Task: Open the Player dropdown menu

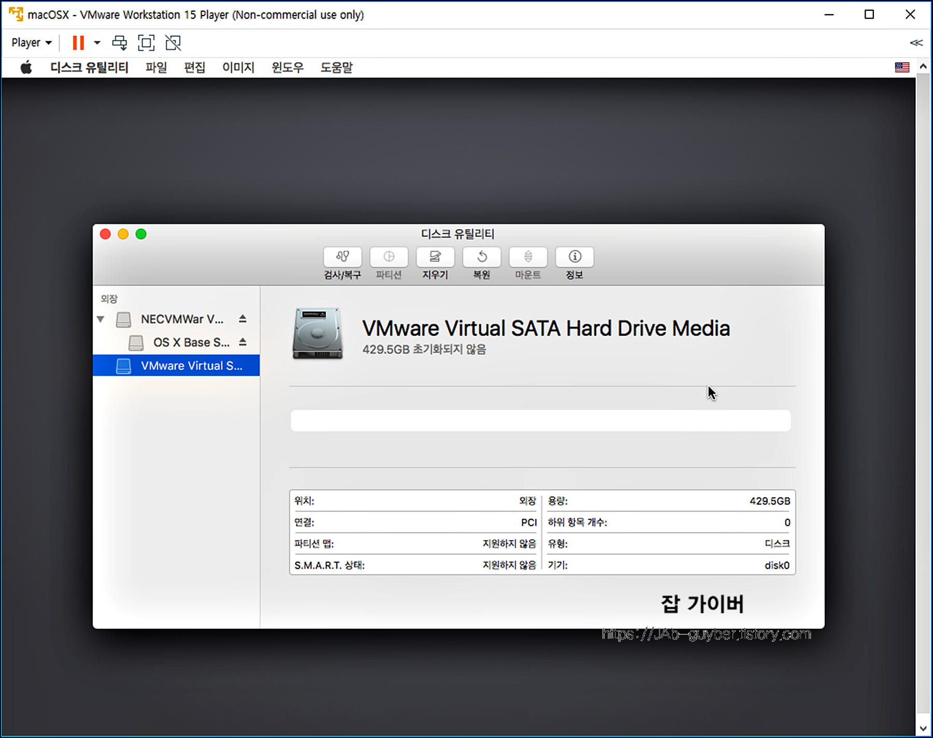Action: click(32, 43)
